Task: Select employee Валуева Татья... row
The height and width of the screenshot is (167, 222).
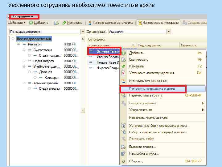Action: (104, 51)
